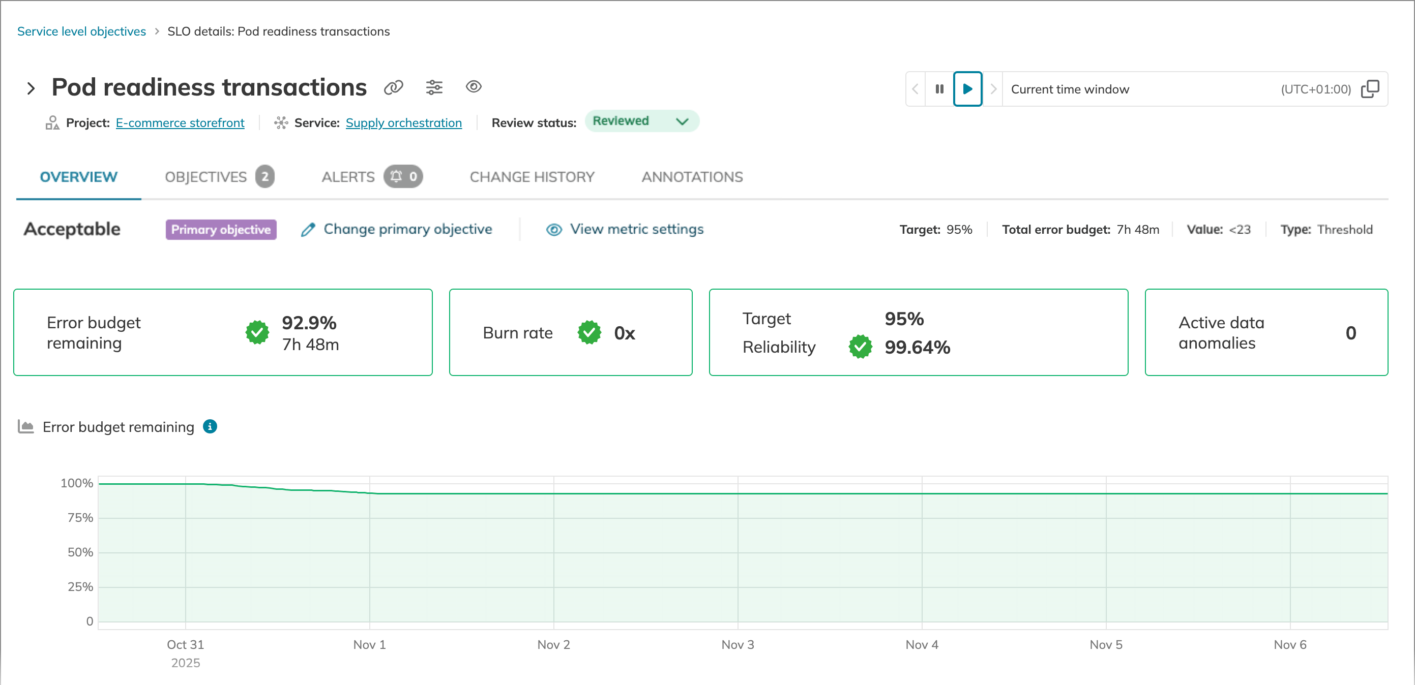Click the alerts bell badge
Image resolution: width=1415 pixels, height=685 pixels.
[403, 177]
